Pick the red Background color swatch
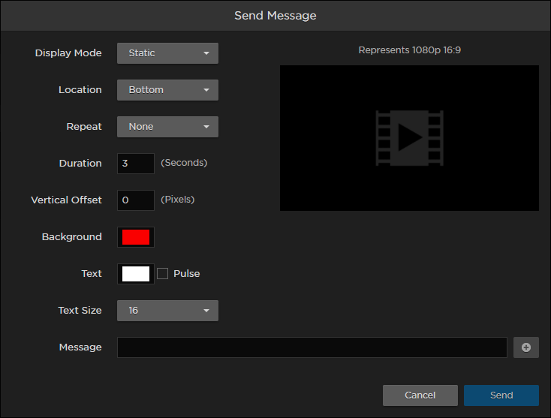The image size is (551, 418). [136, 237]
